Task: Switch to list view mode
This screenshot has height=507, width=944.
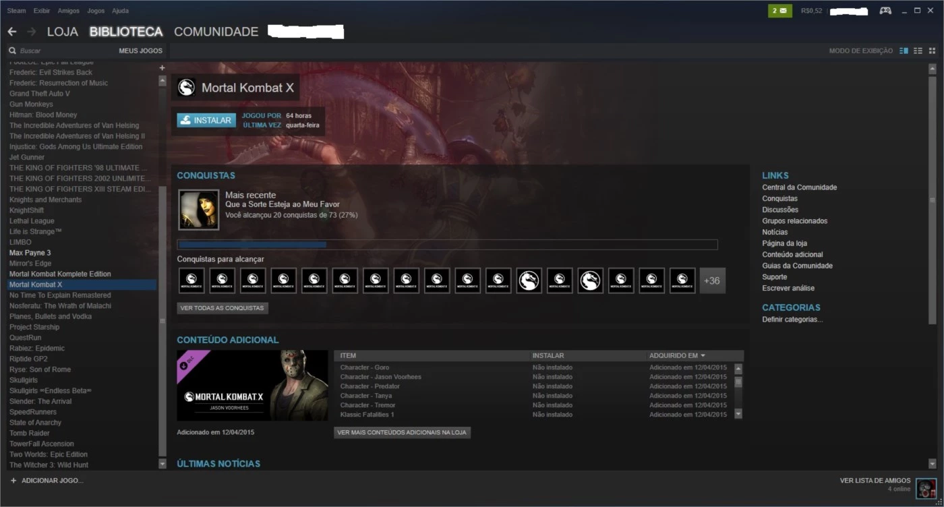Action: coord(918,51)
